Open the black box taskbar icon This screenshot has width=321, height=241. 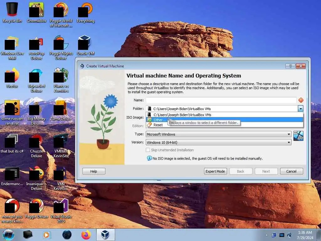28,235
